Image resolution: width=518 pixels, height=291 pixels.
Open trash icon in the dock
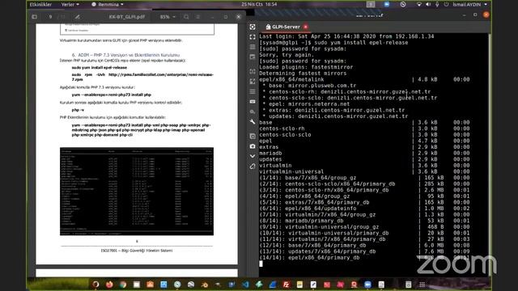coord(408,285)
